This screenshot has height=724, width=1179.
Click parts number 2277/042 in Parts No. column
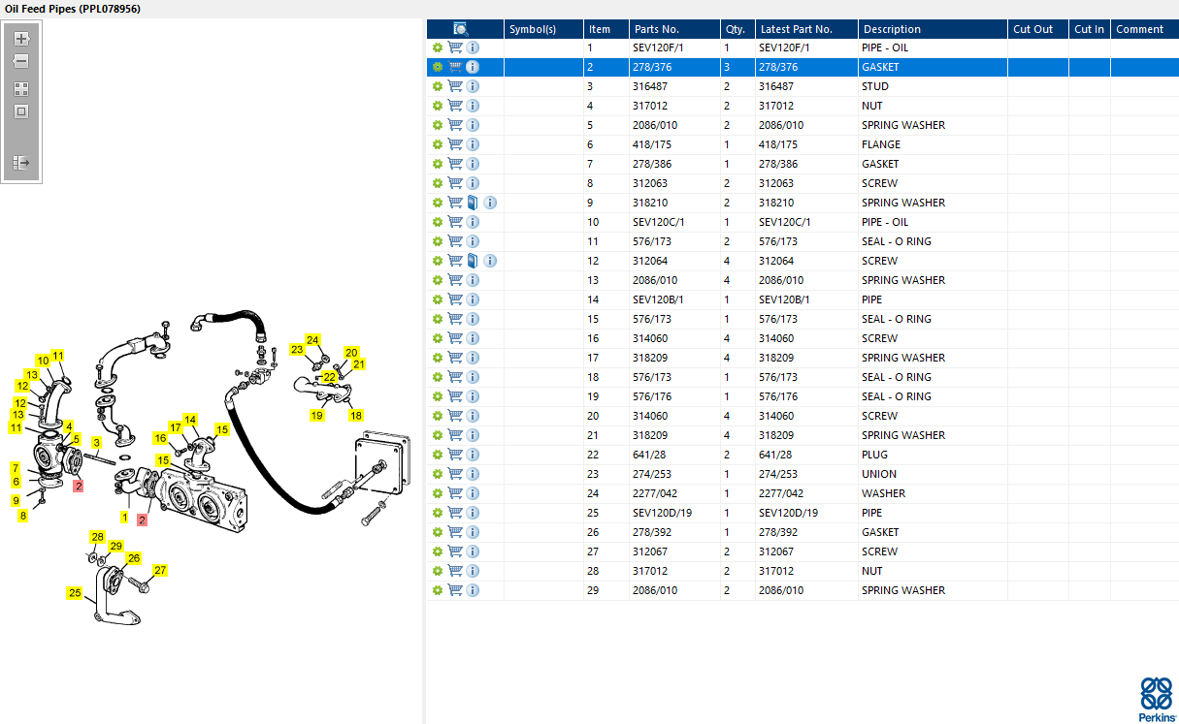coord(655,493)
